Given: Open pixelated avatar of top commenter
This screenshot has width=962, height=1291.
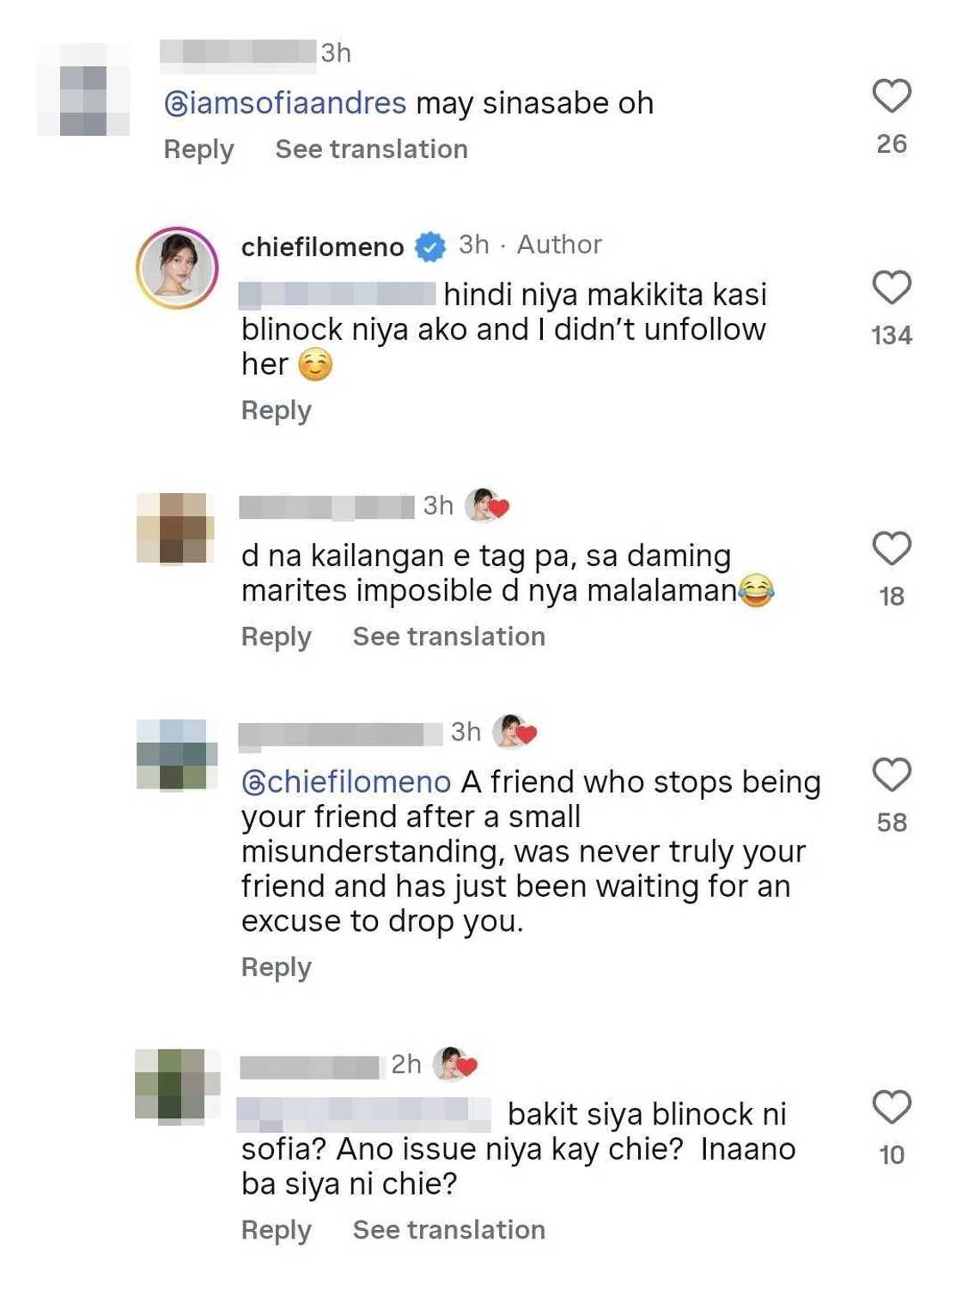Looking at the screenshot, I should tap(83, 89).
